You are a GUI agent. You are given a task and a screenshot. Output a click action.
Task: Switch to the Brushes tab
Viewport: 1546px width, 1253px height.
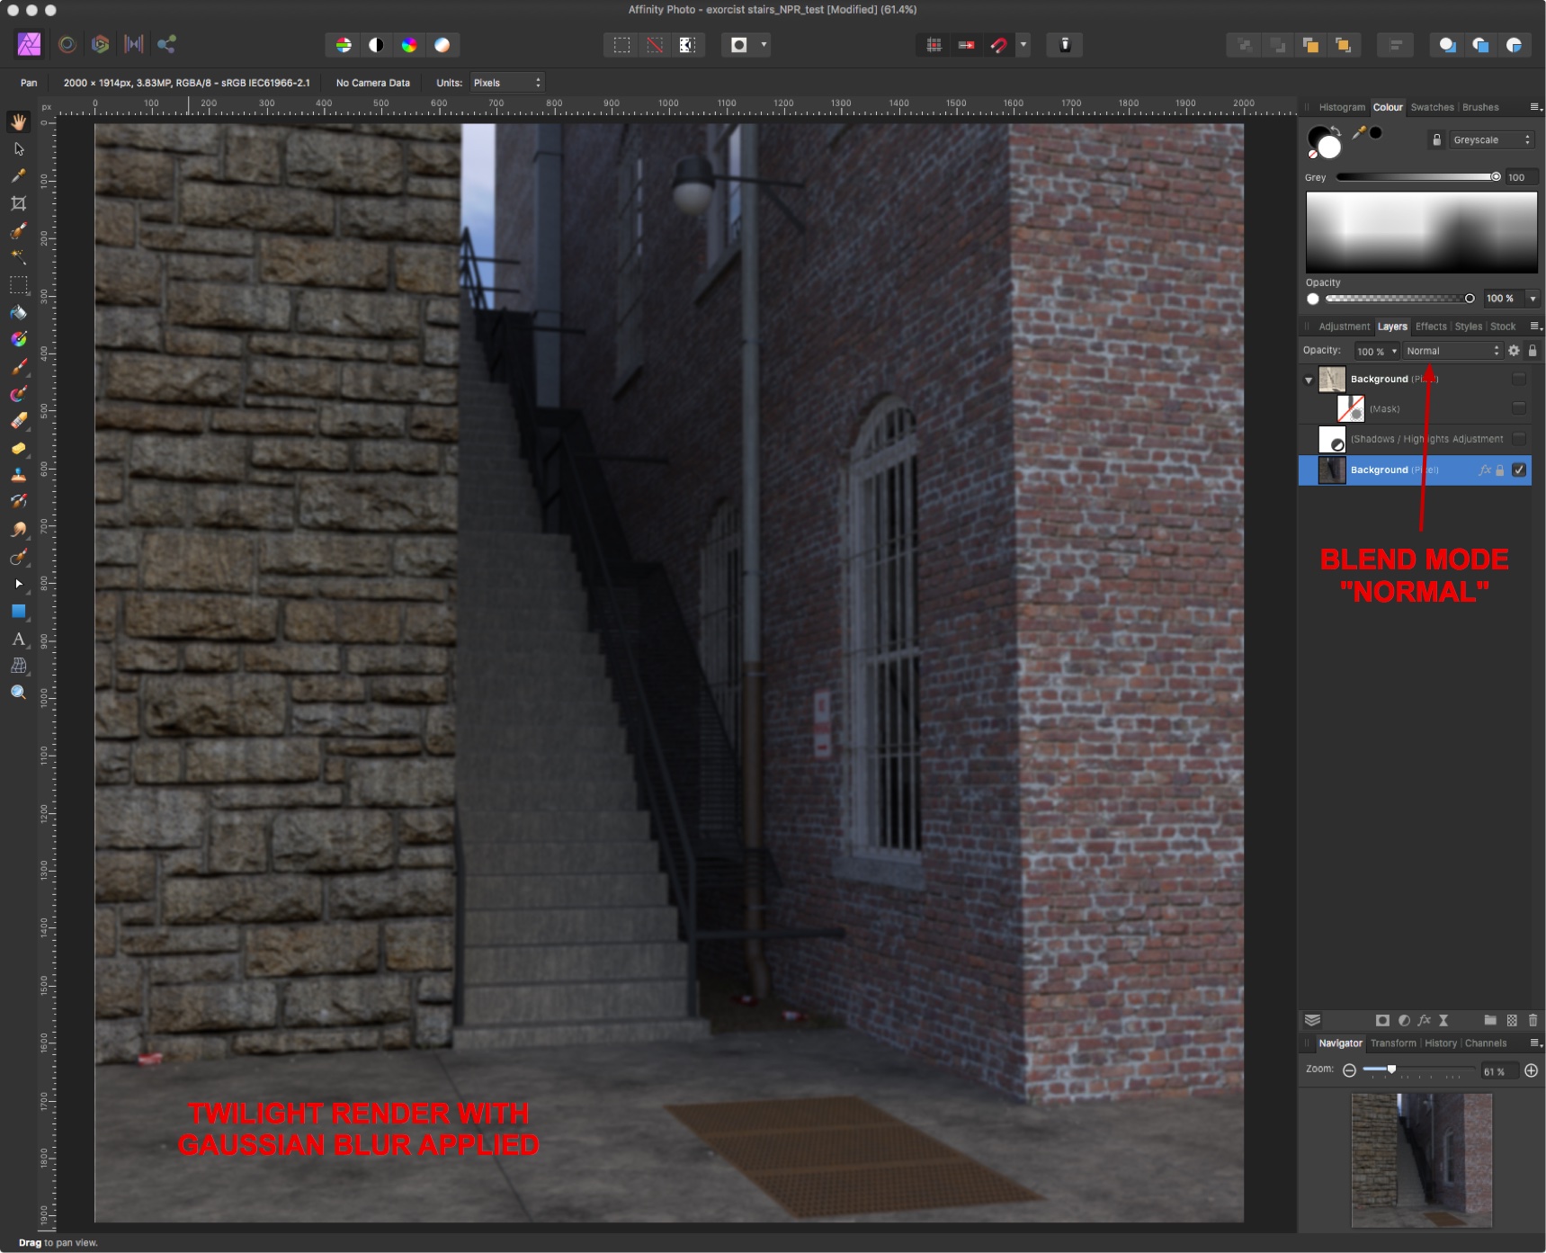tap(1480, 107)
